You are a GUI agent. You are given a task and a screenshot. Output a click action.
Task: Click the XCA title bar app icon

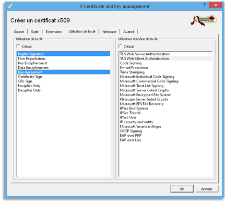[10, 6]
